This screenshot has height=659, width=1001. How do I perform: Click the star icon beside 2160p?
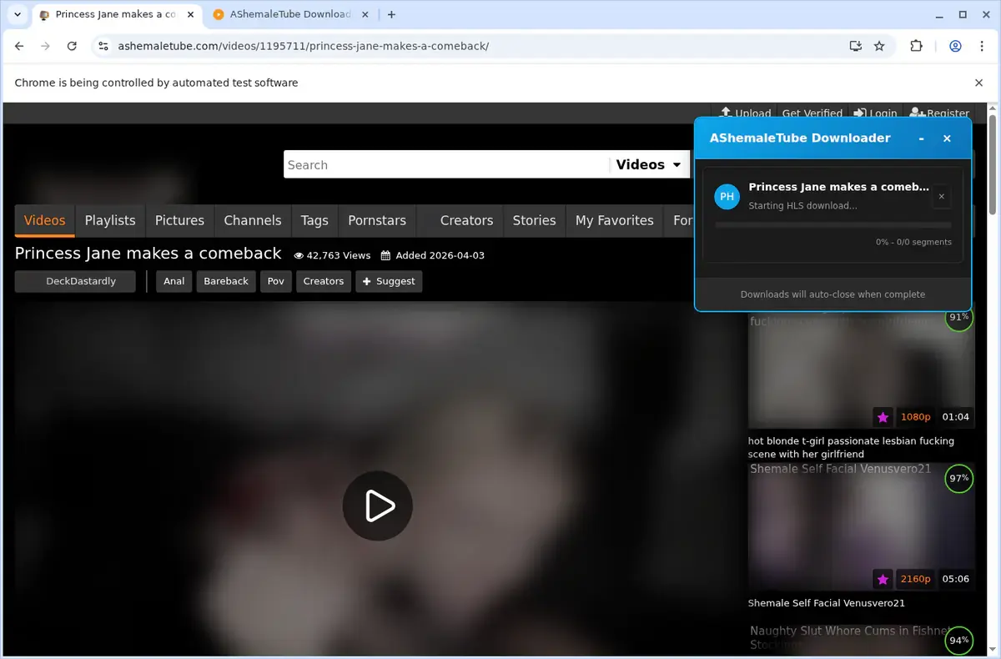[x=883, y=579]
